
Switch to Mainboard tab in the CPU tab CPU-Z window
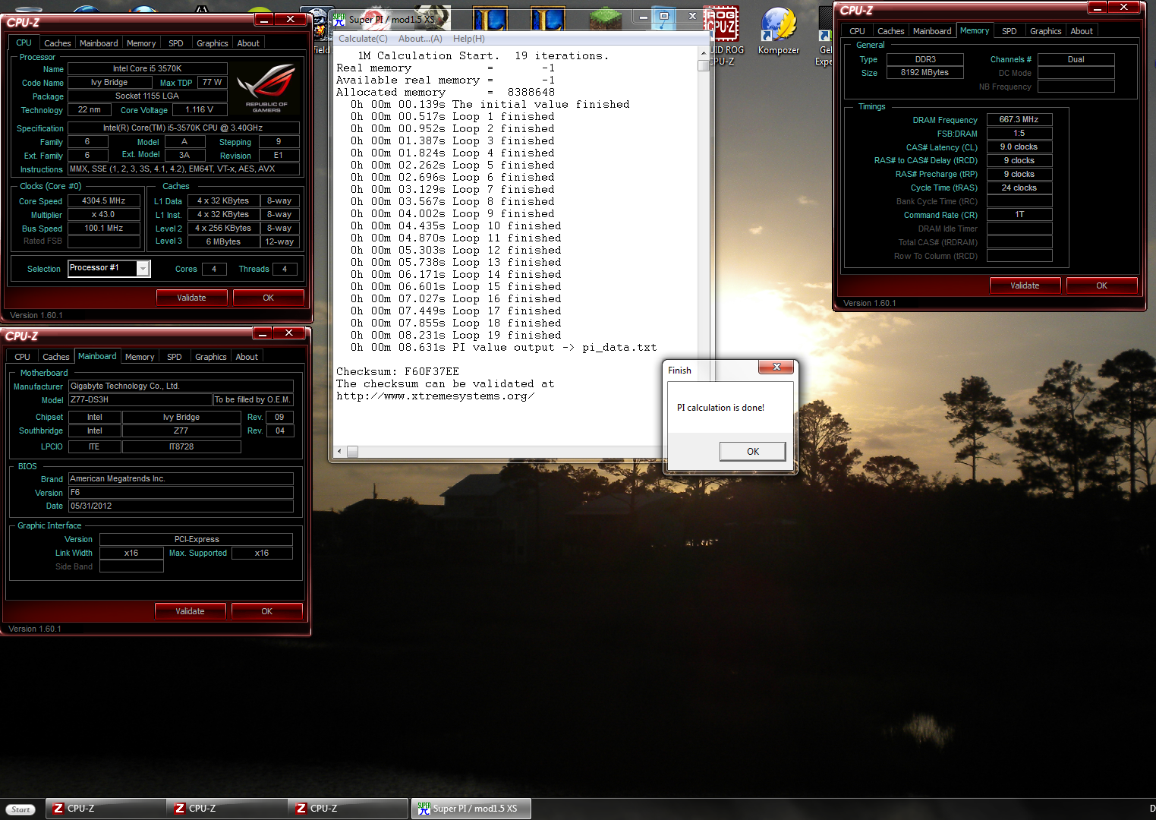click(x=99, y=43)
